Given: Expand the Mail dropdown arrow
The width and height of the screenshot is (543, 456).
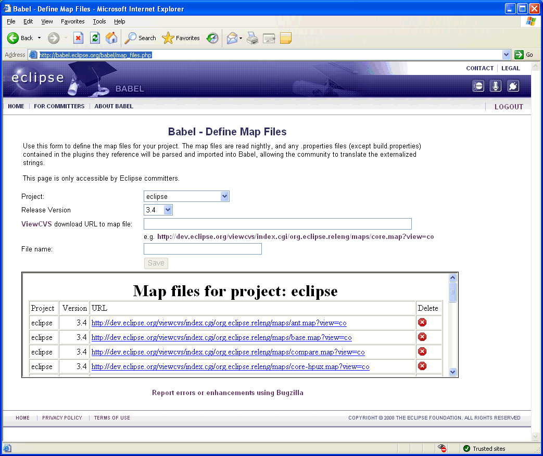Looking at the screenshot, I should [241, 38].
